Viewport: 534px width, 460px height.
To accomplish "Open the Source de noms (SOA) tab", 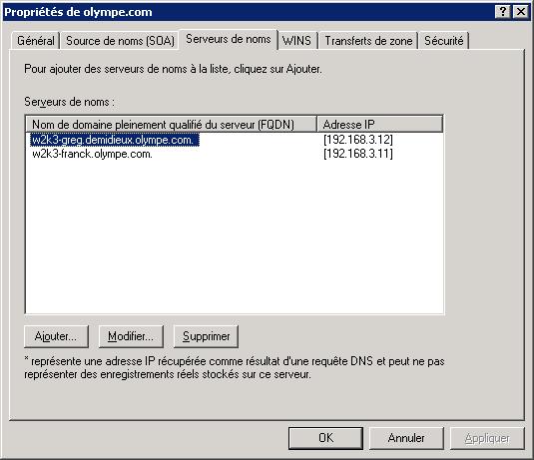I will point(120,41).
